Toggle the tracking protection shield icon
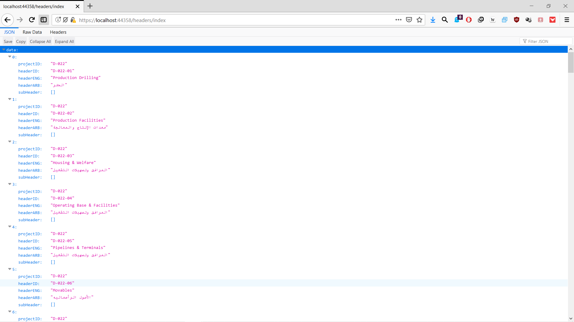The image size is (574, 322). tap(65, 20)
